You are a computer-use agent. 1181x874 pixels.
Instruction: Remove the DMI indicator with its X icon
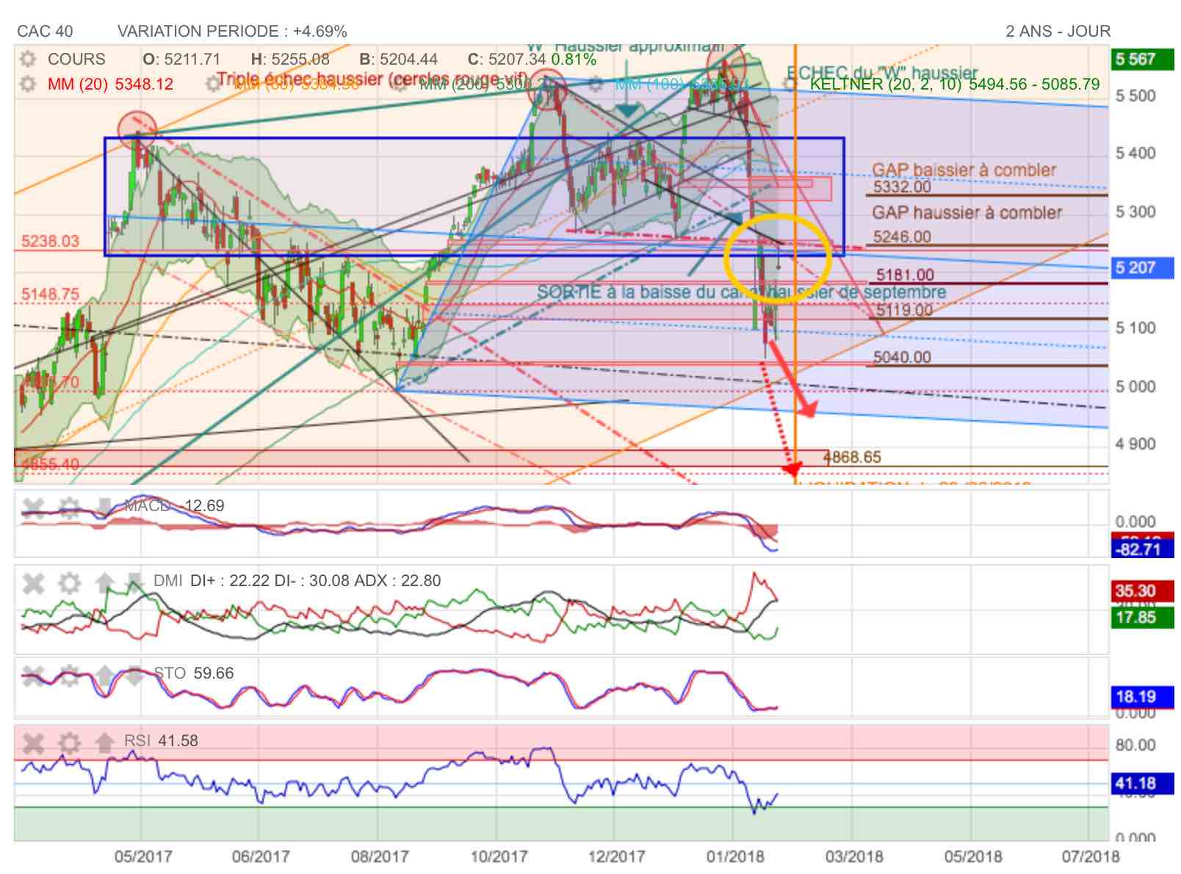(x=33, y=584)
